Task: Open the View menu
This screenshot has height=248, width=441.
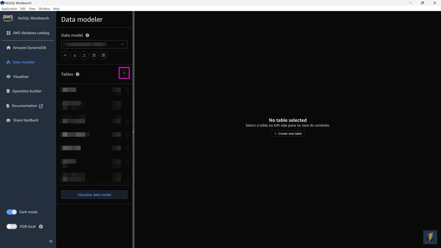Action: click(x=32, y=9)
